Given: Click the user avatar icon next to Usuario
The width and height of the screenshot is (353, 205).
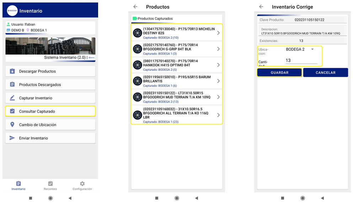Looking at the screenshot, I should 8,24.
